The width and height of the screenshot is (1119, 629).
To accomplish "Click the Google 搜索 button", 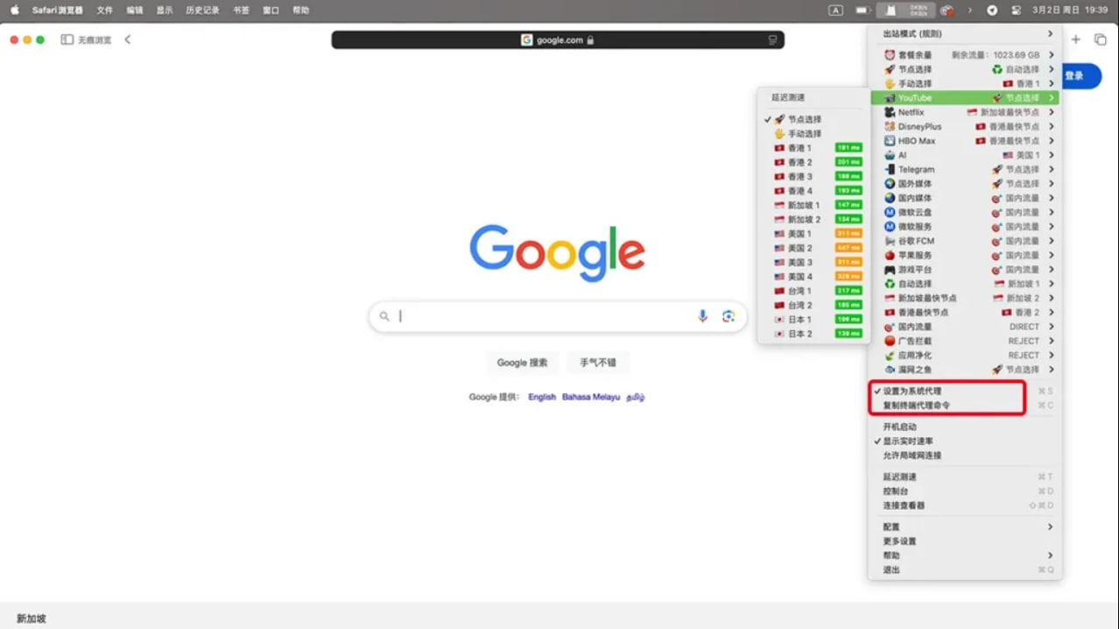I will coord(522,363).
